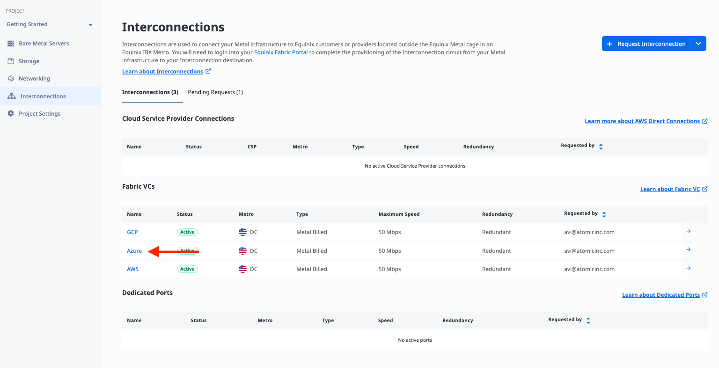Click external-link icon beside Learn about Dedicated Ports
Image resolution: width=719 pixels, height=368 pixels.
(x=705, y=295)
